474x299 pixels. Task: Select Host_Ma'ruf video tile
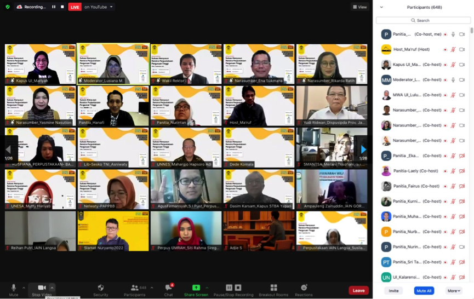click(x=259, y=106)
